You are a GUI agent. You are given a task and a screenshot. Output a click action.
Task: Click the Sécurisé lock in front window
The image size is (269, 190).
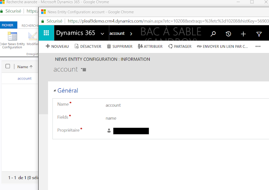(43, 21)
